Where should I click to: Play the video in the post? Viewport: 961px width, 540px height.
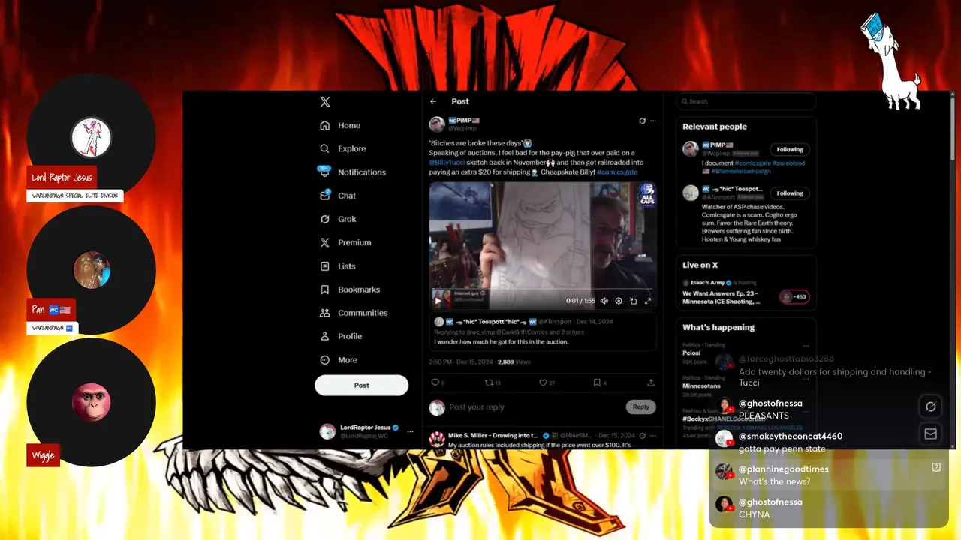click(x=438, y=301)
